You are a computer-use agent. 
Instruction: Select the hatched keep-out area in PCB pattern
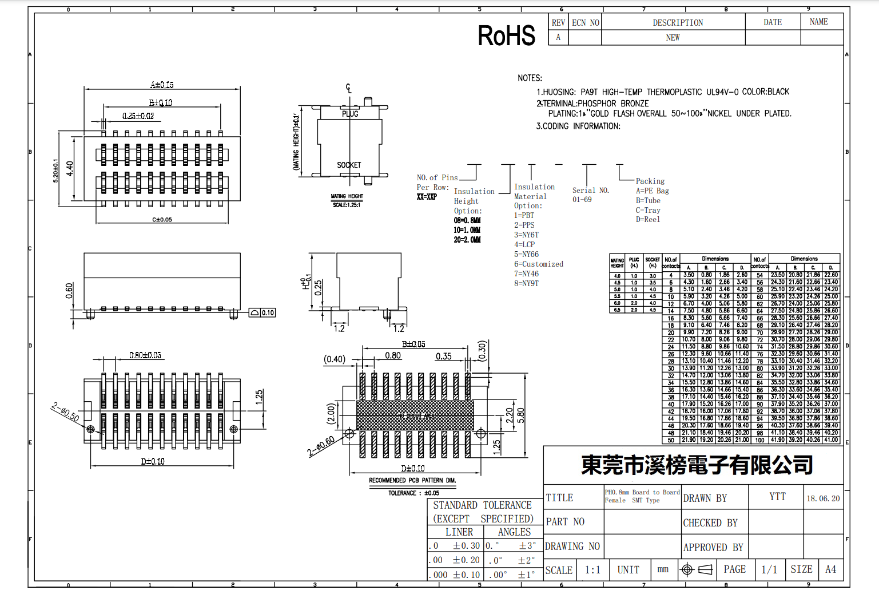pos(415,415)
